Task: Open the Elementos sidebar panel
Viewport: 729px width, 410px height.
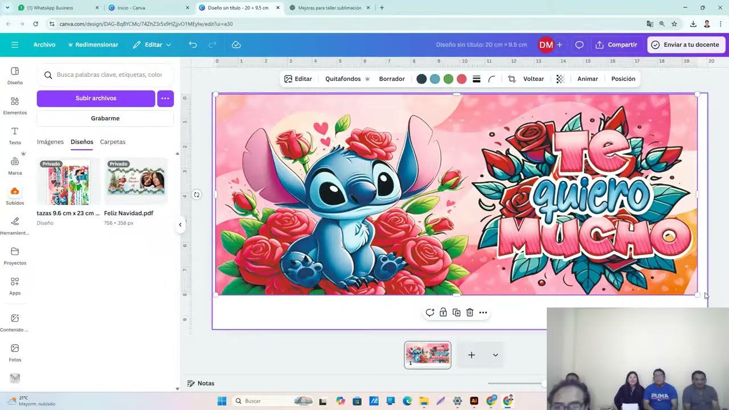Action: pyautogui.click(x=15, y=105)
